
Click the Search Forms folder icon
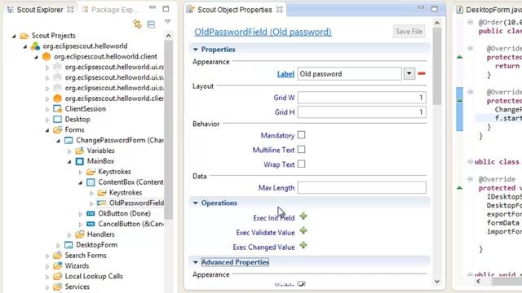(x=58, y=255)
